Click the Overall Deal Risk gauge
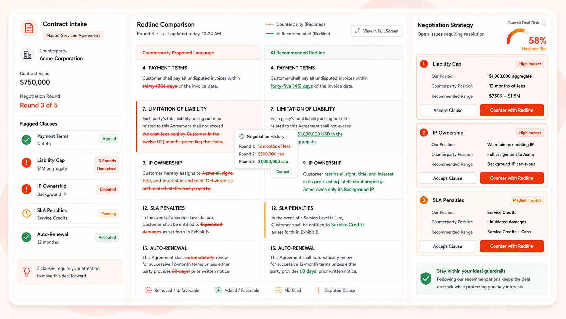This screenshot has width=566, height=319. [x=517, y=37]
